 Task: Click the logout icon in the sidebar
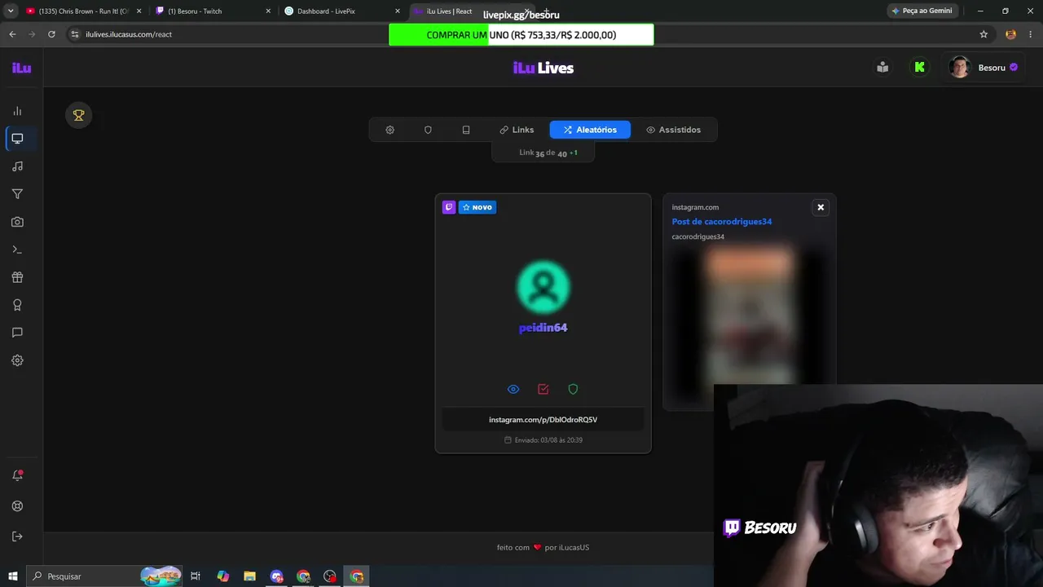17,536
